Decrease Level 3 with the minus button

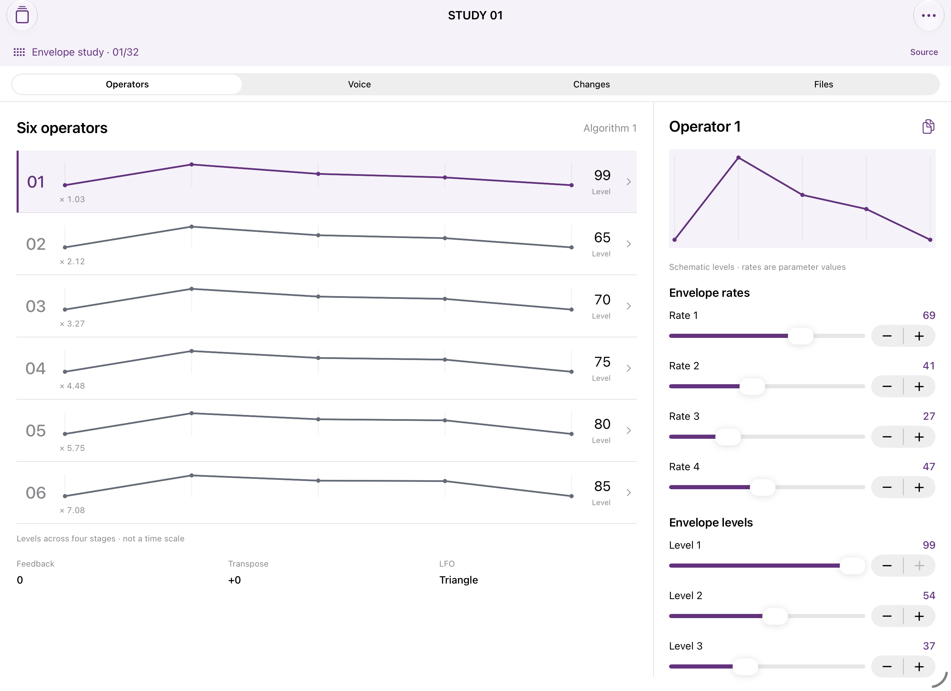(x=887, y=667)
